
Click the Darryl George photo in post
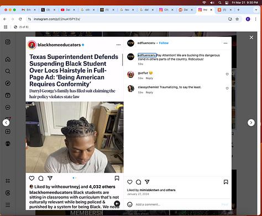click(75, 137)
